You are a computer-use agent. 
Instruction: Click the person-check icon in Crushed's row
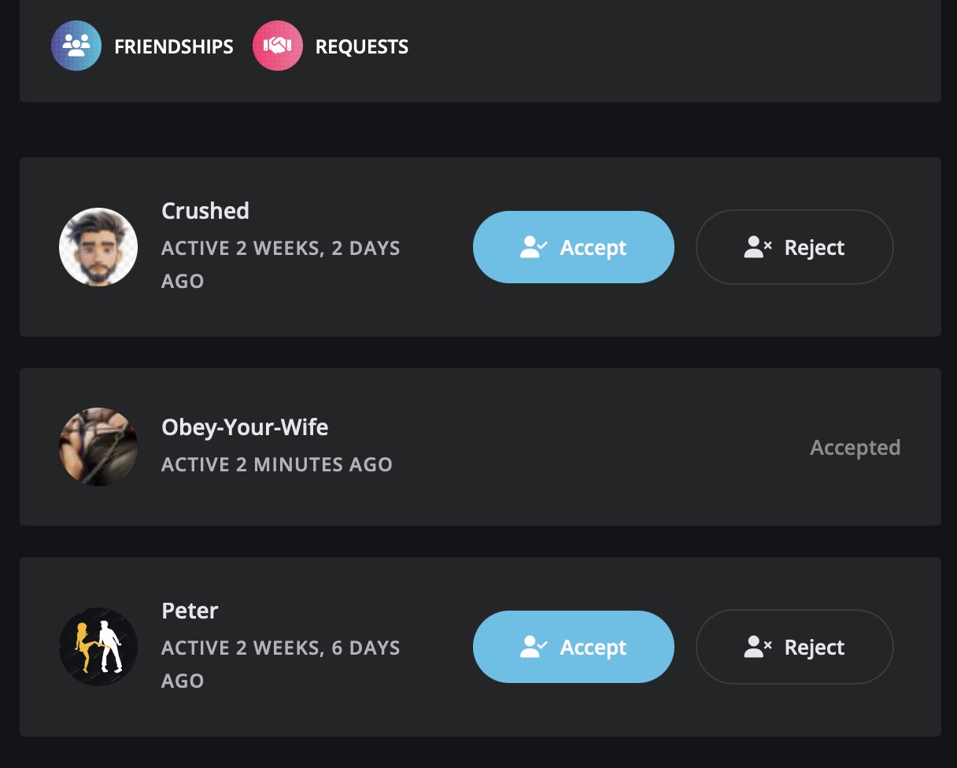point(534,247)
